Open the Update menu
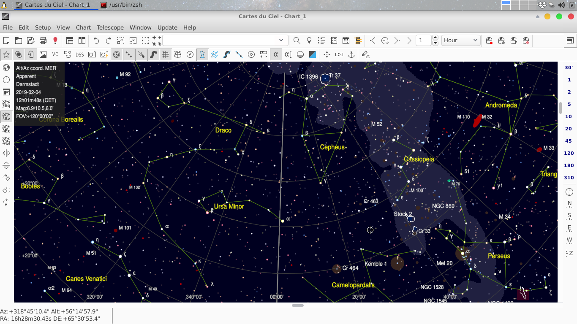Screen dimensions: 577x324 click(167, 27)
